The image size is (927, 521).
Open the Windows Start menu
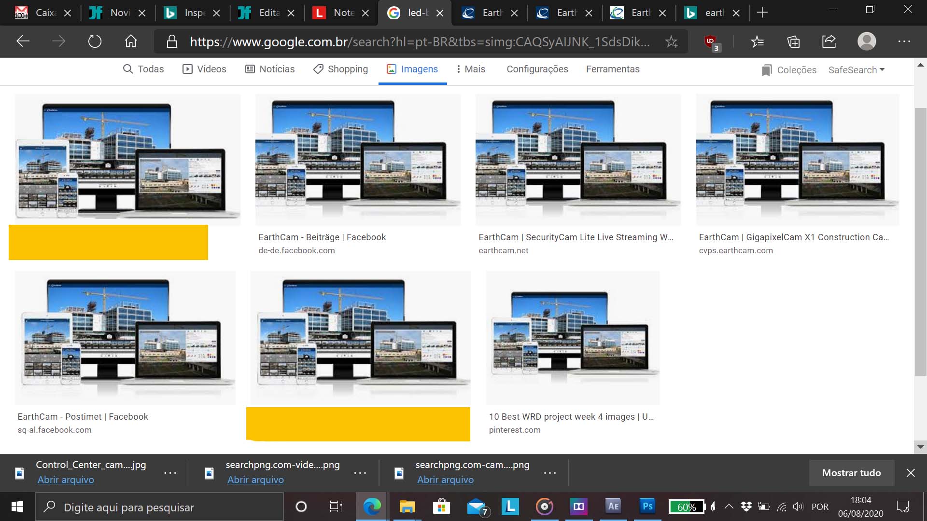[17, 507]
